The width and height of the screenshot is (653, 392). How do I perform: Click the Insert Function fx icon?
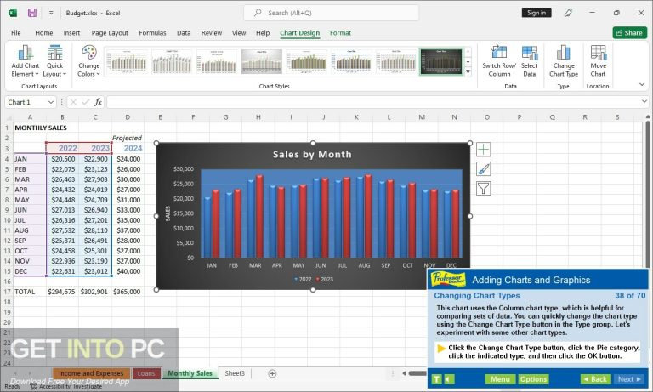point(98,102)
